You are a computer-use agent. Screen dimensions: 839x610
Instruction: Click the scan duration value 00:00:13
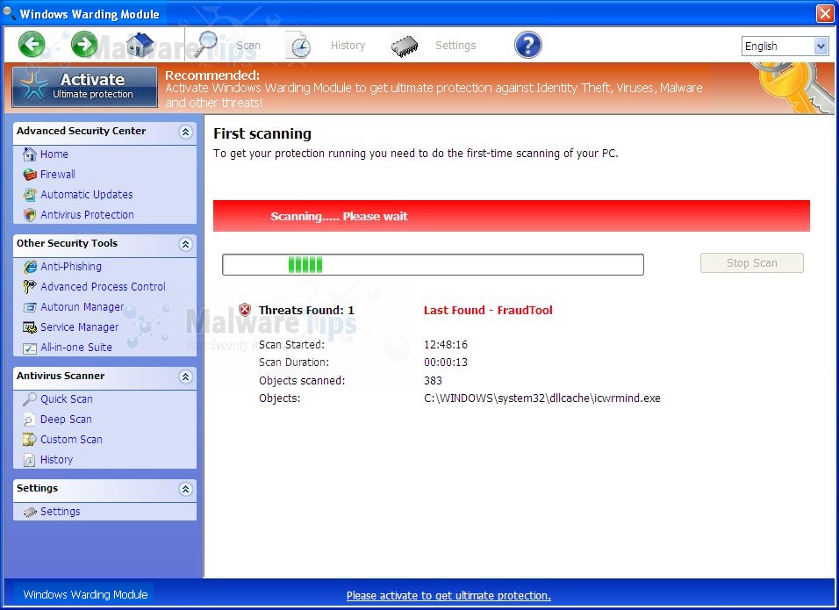coord(446,362)
